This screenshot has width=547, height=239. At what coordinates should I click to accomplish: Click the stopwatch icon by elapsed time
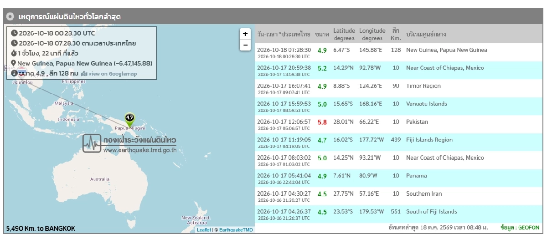14,53
